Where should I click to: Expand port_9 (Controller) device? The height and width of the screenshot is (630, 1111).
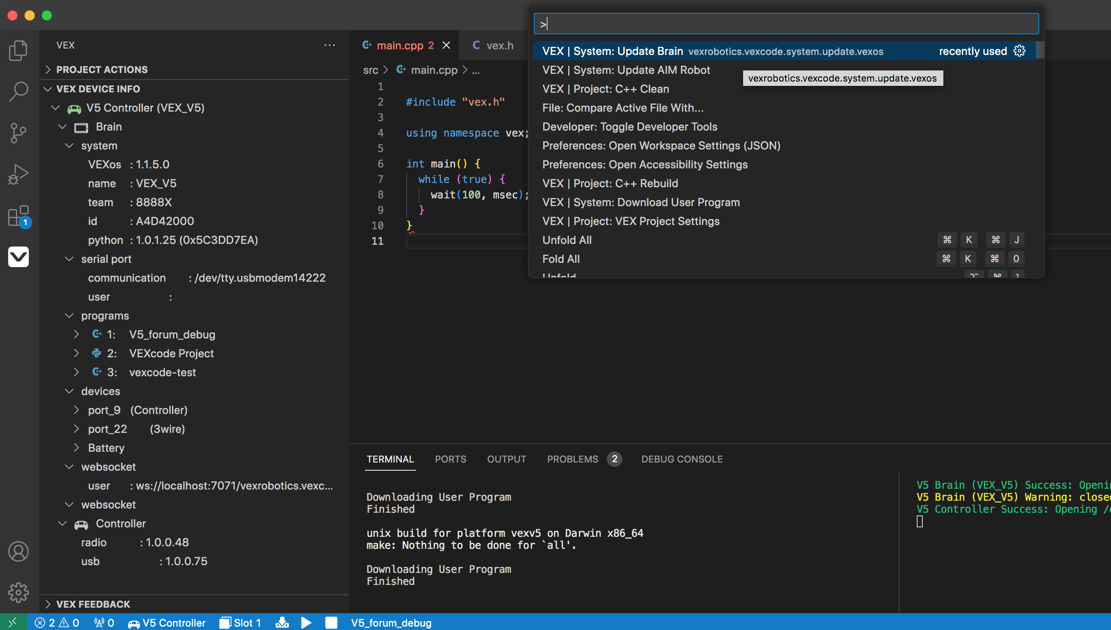tap(76, 410)
